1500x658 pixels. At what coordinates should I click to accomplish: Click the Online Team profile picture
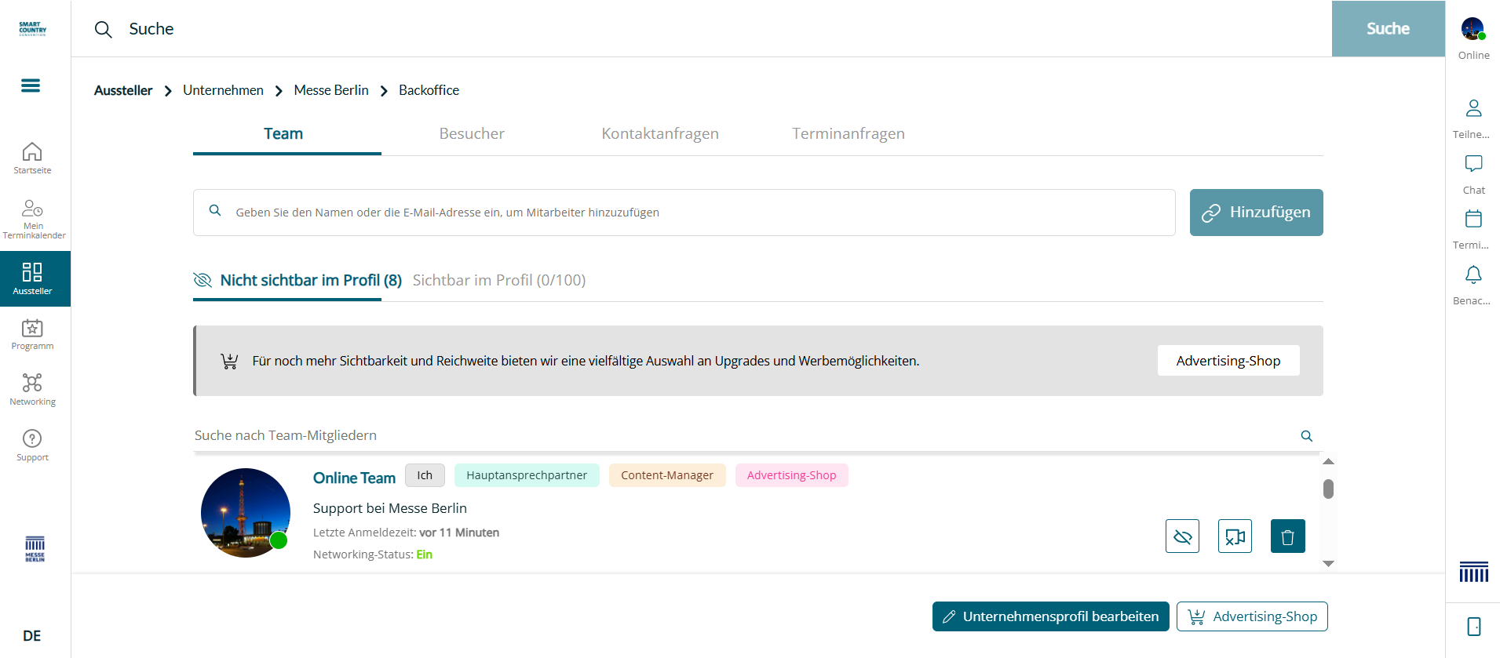[246, 513]
